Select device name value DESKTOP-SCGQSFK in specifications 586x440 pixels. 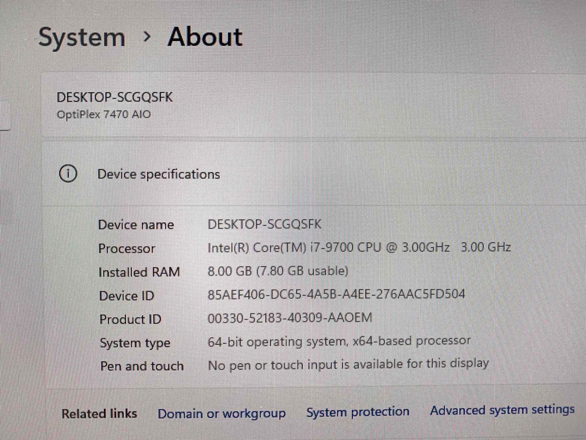click(x=264, y=224)
